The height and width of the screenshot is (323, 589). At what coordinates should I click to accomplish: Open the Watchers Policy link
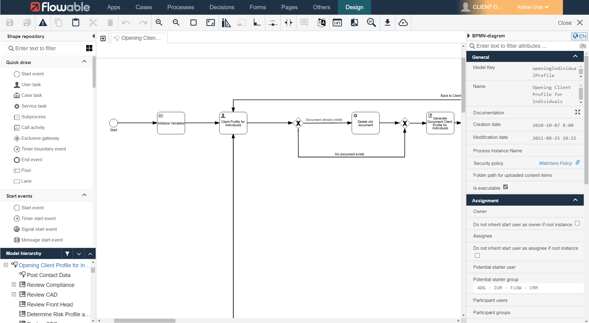coord(555,163)
